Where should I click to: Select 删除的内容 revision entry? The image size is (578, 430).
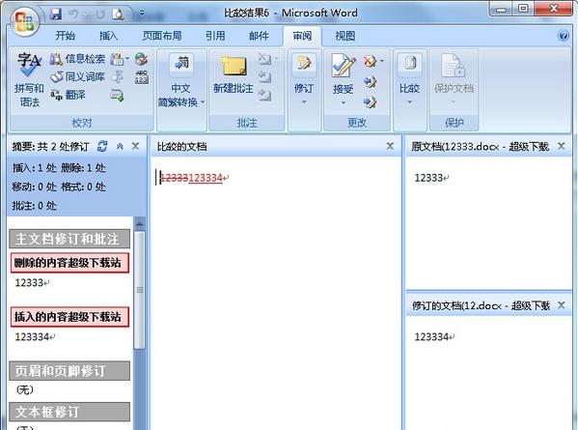pyautogui.click(x=69, y=263)
